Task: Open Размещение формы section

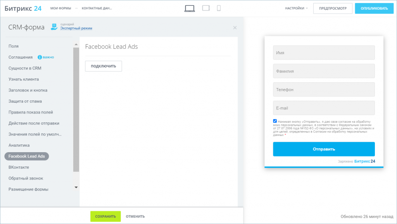Action: point(28,189)
